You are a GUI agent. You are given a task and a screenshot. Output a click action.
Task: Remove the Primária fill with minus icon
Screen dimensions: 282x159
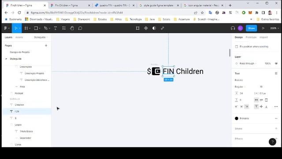pos(276,118)
